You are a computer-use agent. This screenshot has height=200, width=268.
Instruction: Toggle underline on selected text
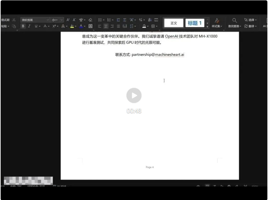36,26
